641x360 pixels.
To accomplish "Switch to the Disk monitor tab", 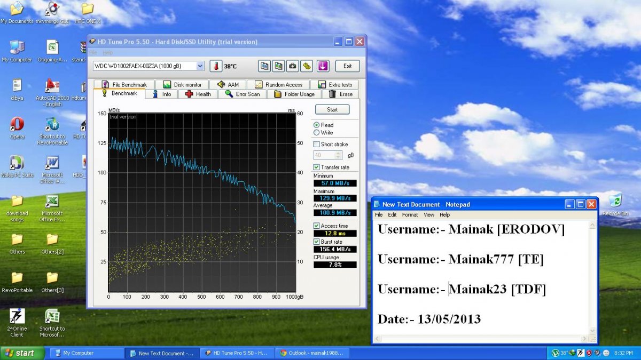I will 183,85.
